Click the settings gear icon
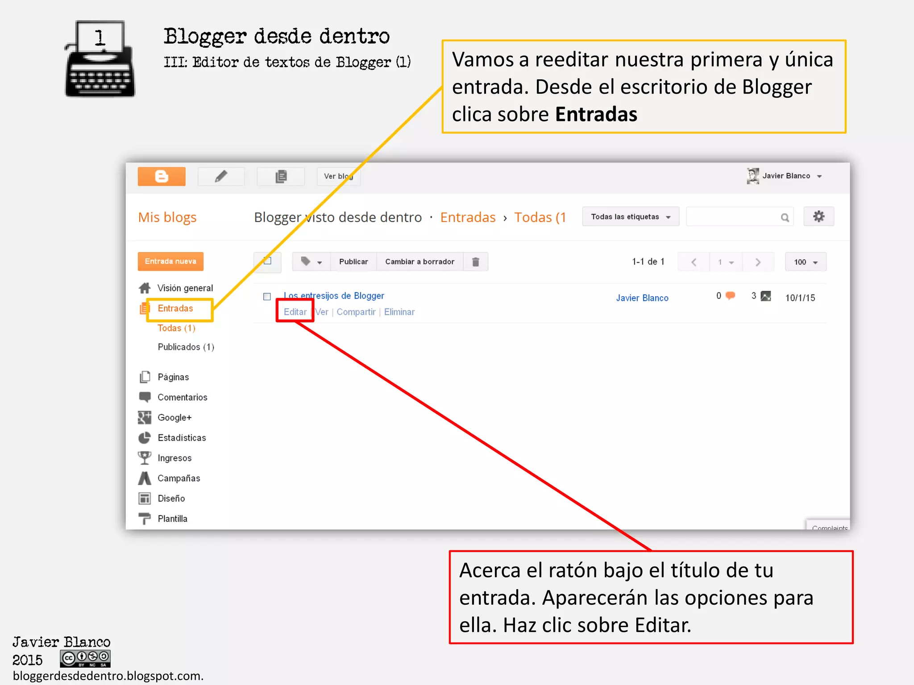 tap(818, 217)
